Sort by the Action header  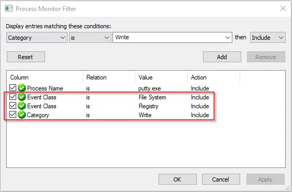point(214,77)
